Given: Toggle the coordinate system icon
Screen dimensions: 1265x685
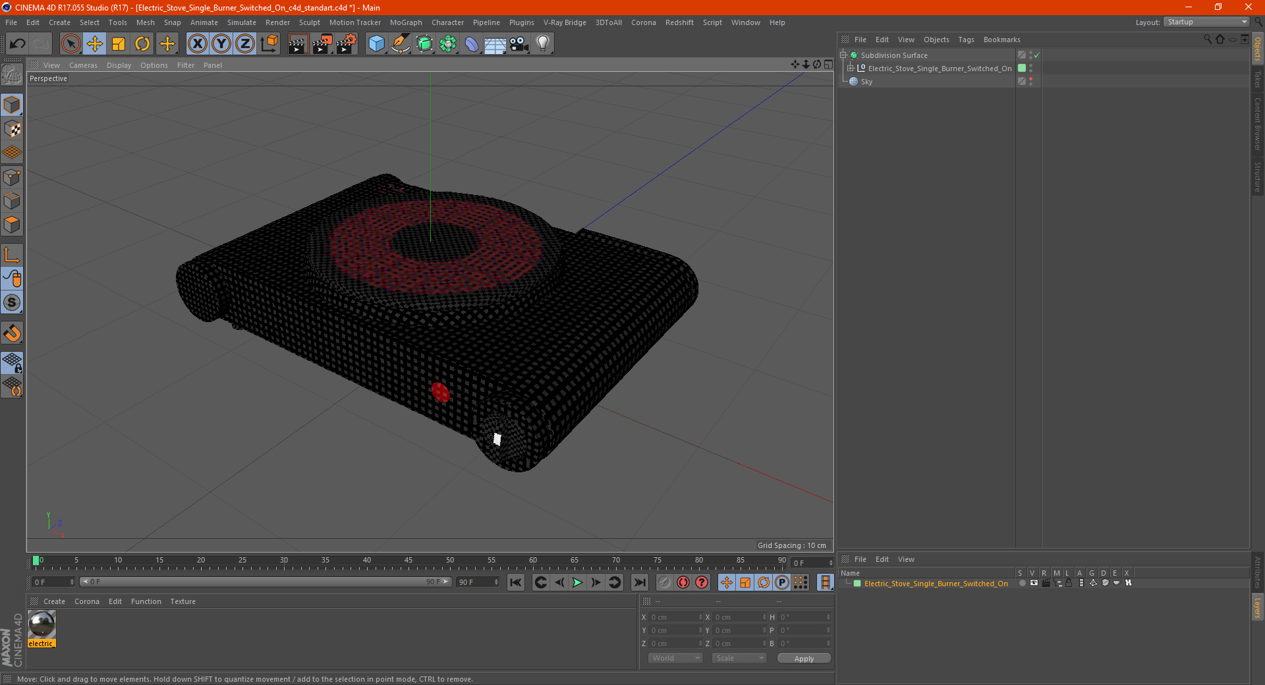Looking at the screenshot, I should coord(269,44).
